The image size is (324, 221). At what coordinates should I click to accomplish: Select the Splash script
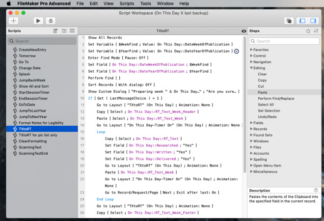(25, 74)
